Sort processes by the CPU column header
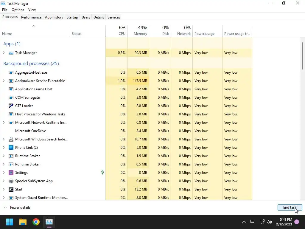 click(x=116, y=31)
